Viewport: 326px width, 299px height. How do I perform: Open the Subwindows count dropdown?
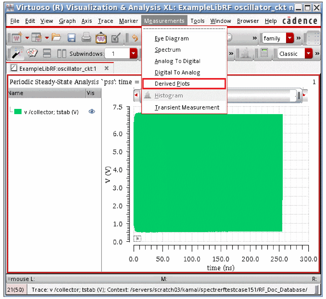coord(133,53)
